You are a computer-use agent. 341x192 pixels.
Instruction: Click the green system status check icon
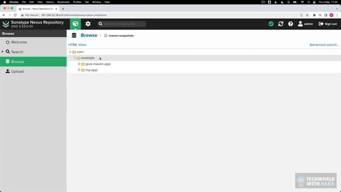tap(271, 24)
